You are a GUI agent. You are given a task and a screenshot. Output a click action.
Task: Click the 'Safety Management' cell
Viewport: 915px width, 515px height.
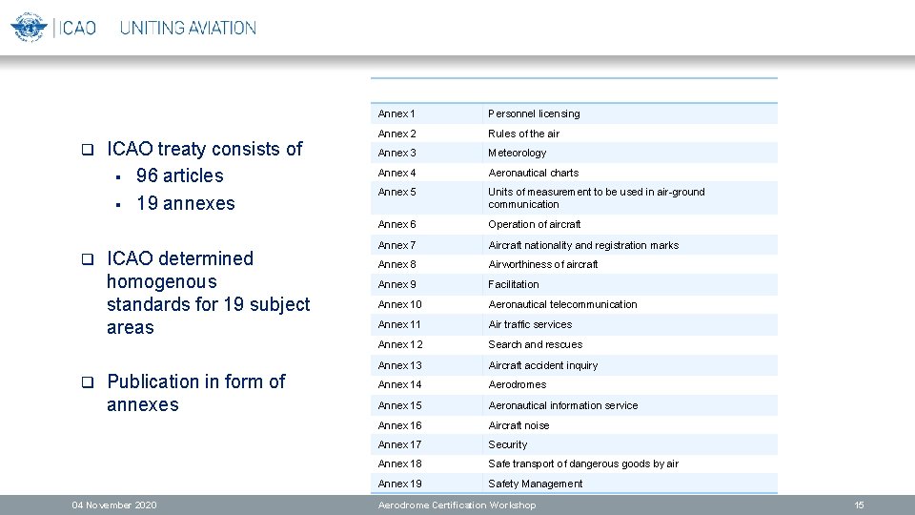coord(630,484)
